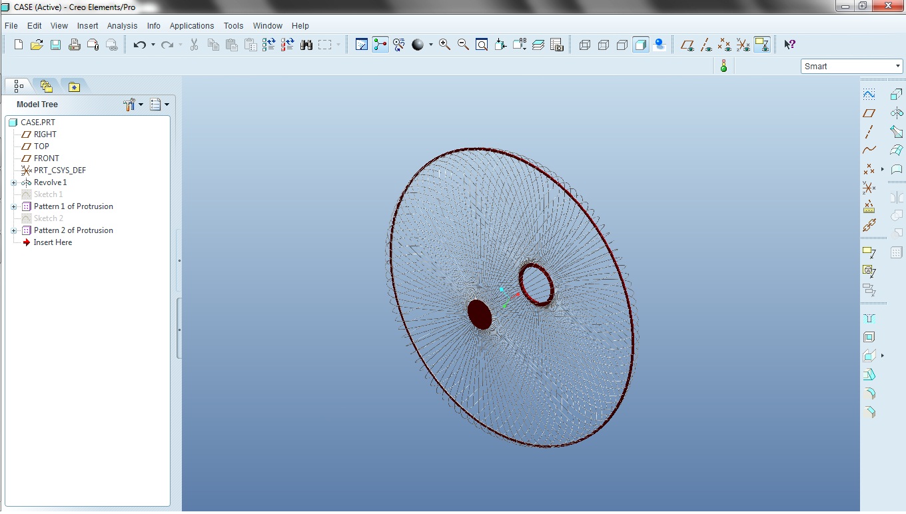Viewport: 906px width, 514px height.
Task: Open an existing file via folder icon
Action: pyautogui.click(x=37, y=45)
